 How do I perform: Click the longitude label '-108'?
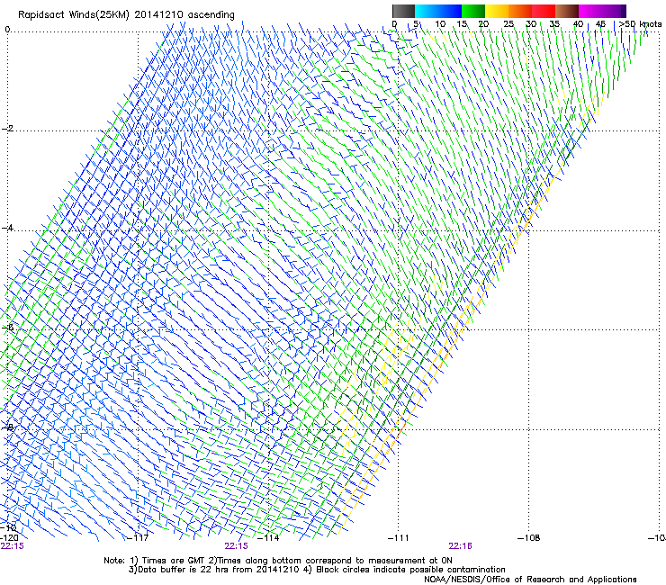click(x=529, y=538)
